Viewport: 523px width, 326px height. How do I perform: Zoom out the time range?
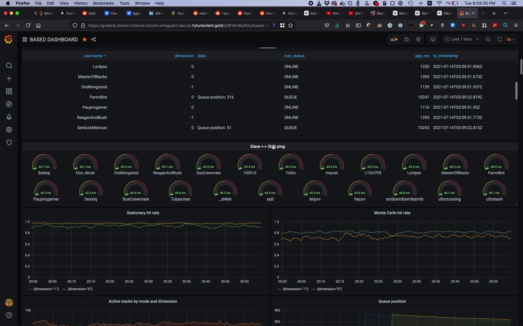(x=488, y=39)
